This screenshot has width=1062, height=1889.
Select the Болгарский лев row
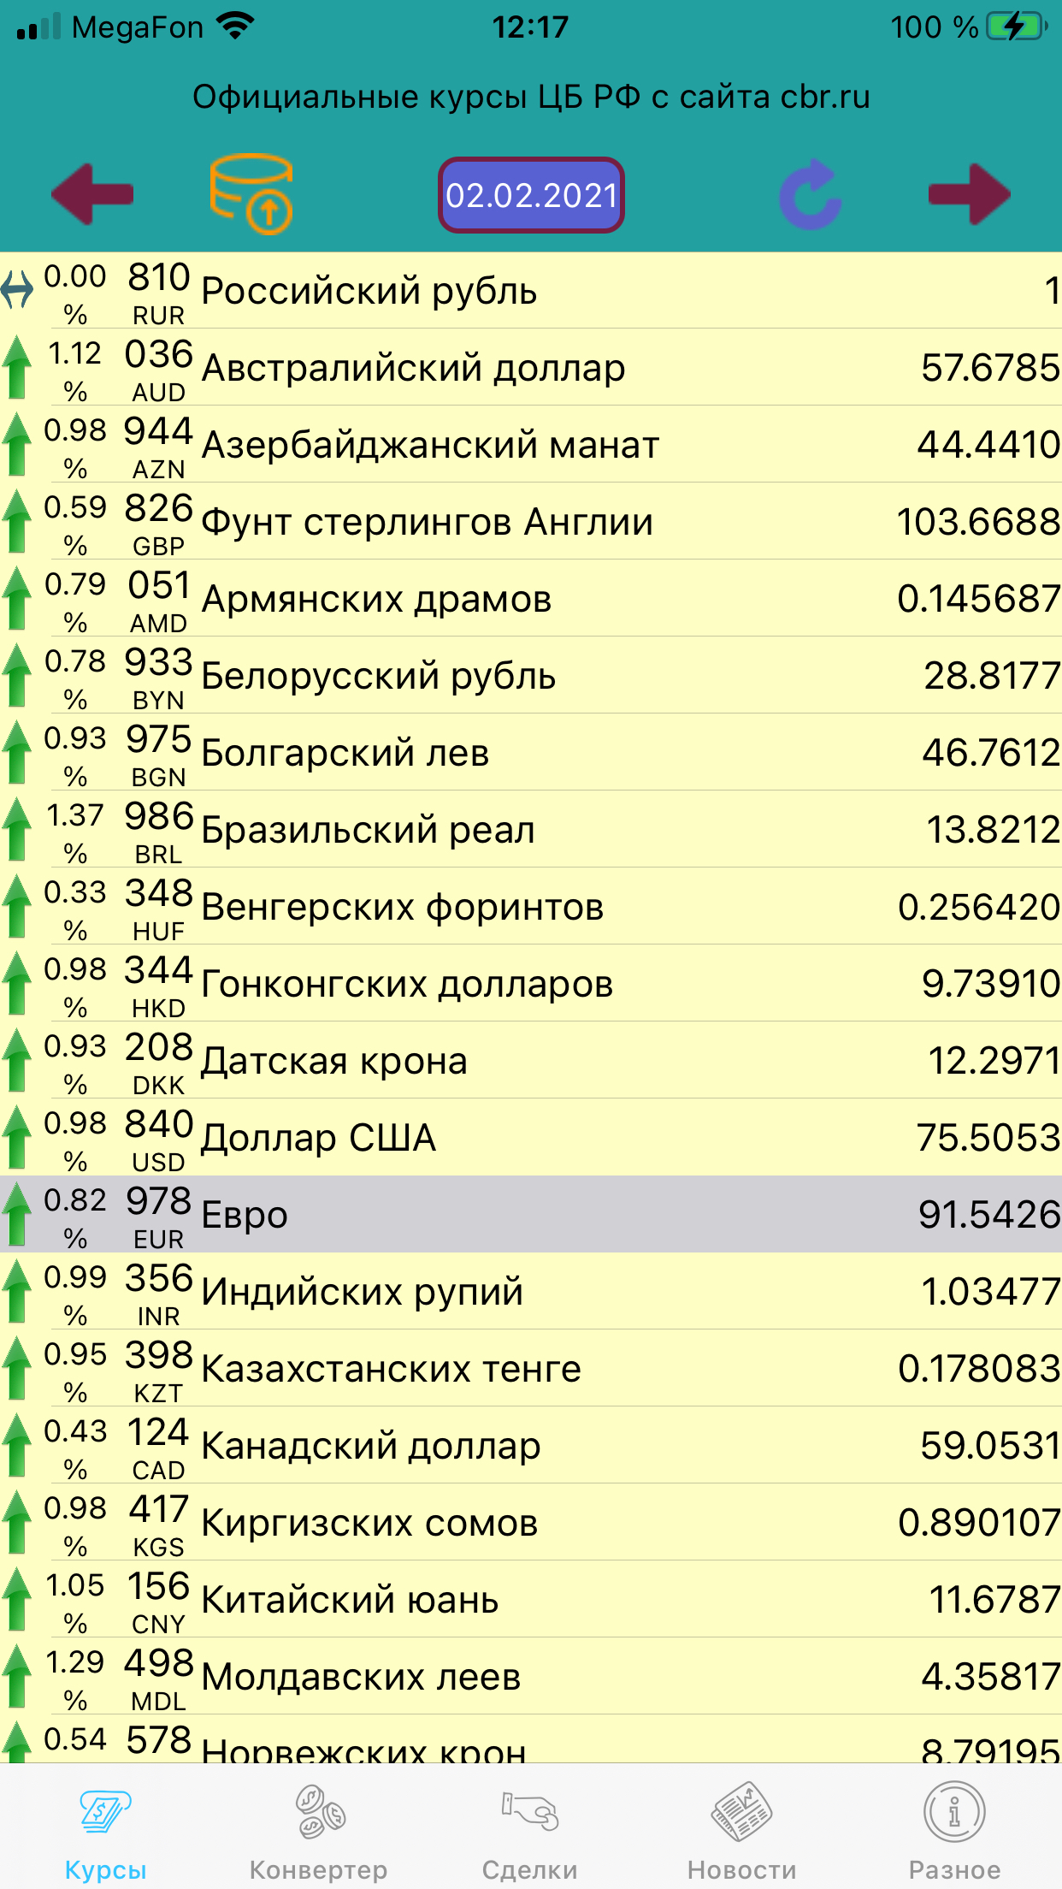[x=531, y=753]
